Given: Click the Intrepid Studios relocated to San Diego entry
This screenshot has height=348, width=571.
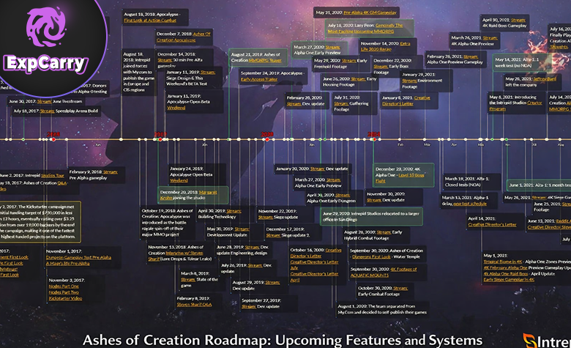Looking at the screenshot, I should pos(371,216).
